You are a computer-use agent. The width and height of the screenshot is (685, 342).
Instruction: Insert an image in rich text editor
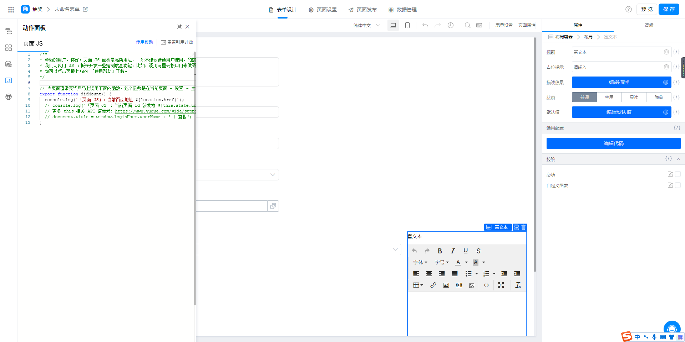click(446, 285)
